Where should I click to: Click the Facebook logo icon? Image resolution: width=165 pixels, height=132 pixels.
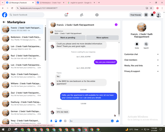point(5,15)
